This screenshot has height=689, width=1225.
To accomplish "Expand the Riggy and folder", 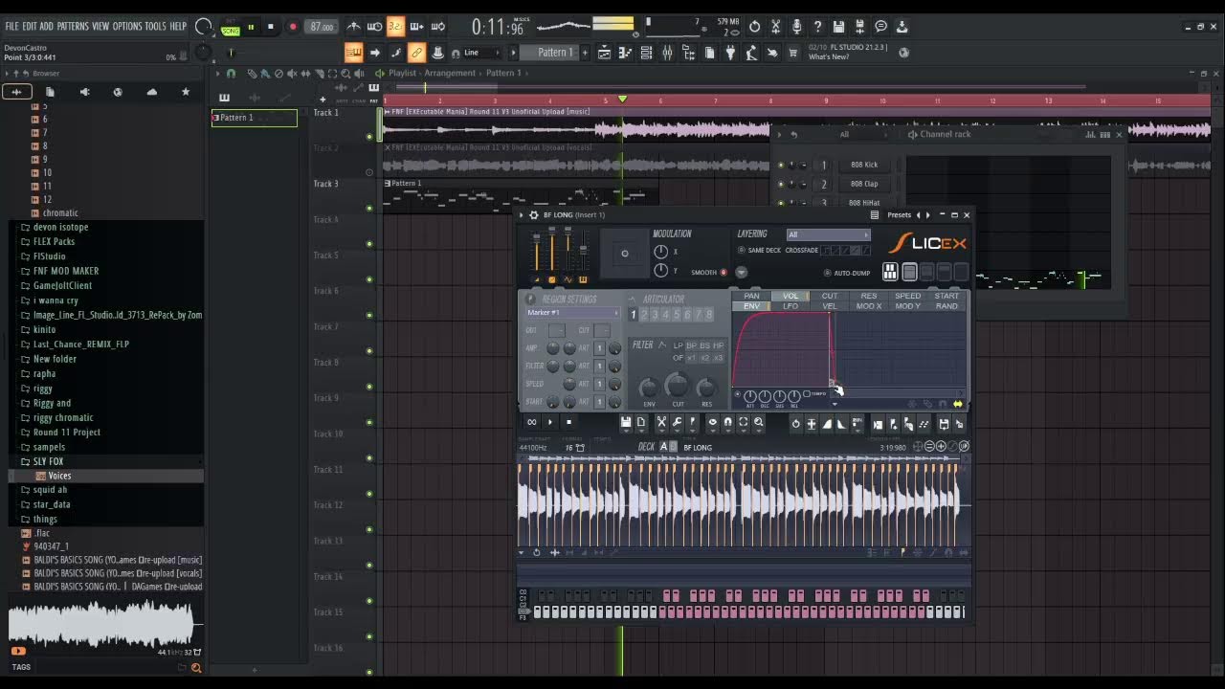I will pos(52,403).
